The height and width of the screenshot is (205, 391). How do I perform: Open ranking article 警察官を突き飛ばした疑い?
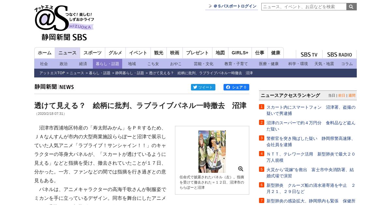click(x=311, y=142)
